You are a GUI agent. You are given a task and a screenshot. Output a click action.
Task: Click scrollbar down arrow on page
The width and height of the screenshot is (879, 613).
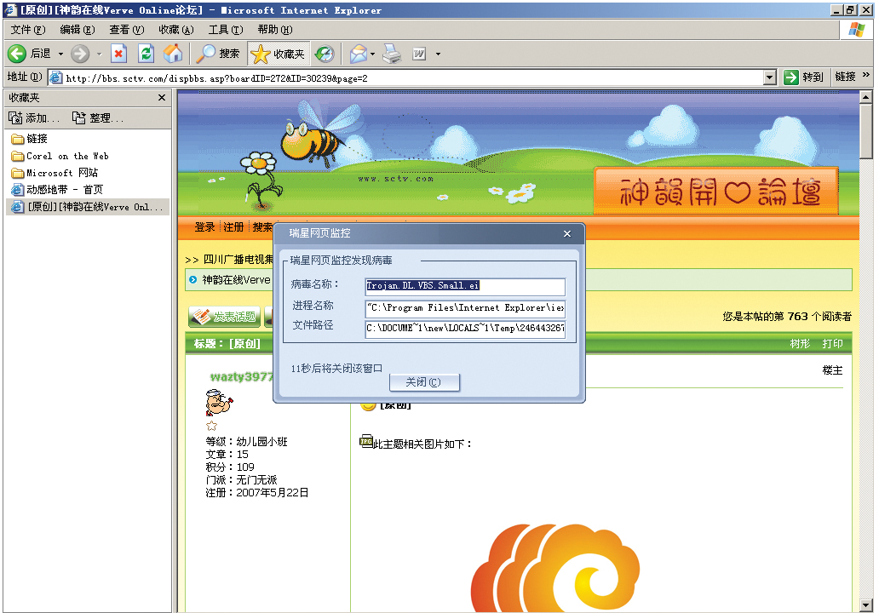click(x=866, y=605)
